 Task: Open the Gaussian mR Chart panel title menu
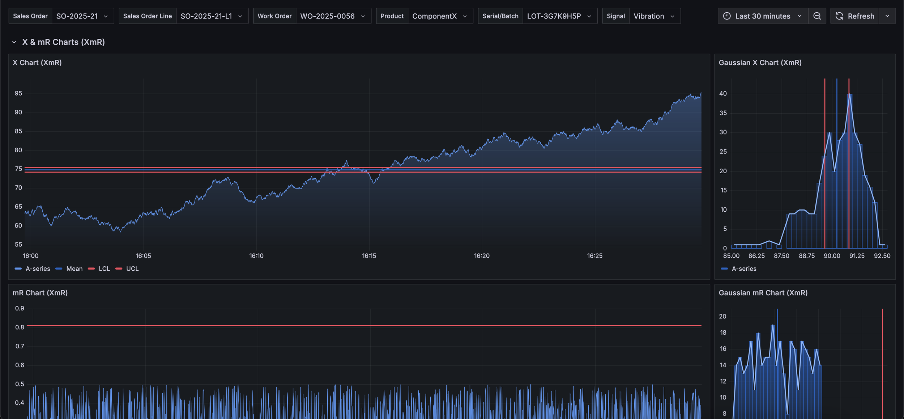tap(763, 293)
